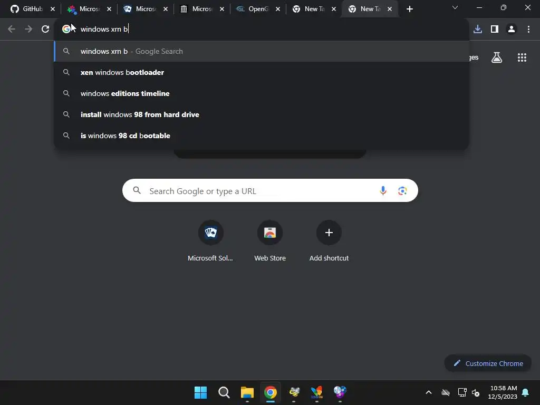540x405 pixels.
Task: Start voice search with microphone icon
Action: [383, 190]
